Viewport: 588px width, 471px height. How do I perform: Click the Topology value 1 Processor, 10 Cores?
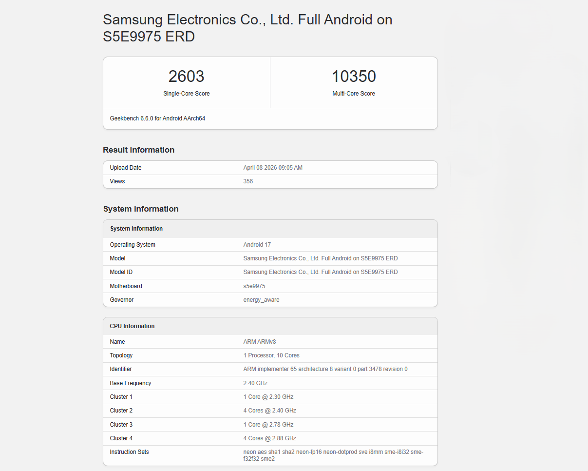[271, 355]
